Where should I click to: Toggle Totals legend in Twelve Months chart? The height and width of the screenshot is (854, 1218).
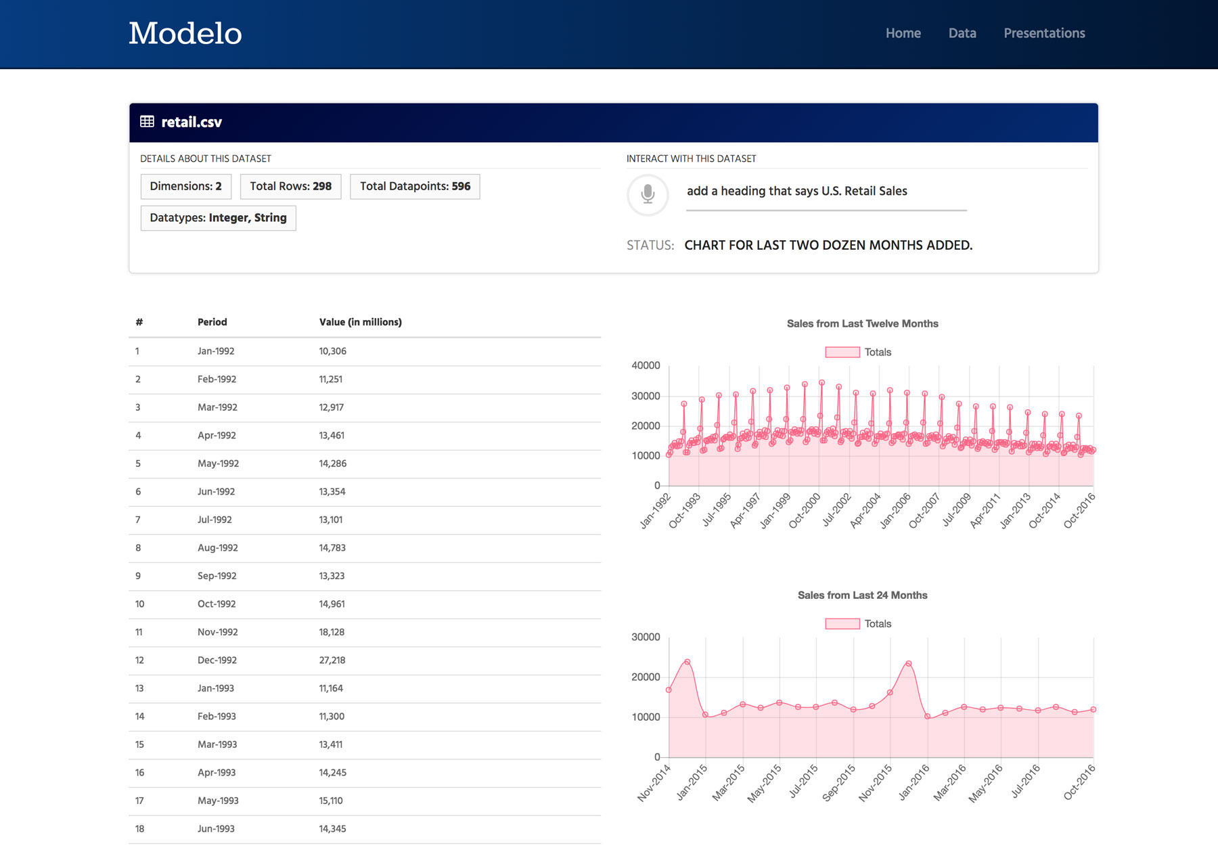(858, 352)
